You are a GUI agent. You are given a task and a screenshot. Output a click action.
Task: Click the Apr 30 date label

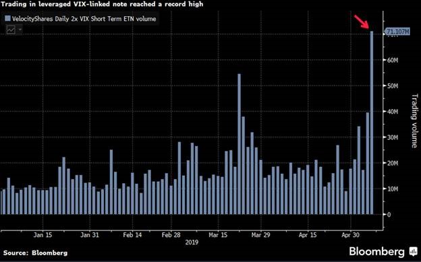pyautogui.click(x=350, y=235)
